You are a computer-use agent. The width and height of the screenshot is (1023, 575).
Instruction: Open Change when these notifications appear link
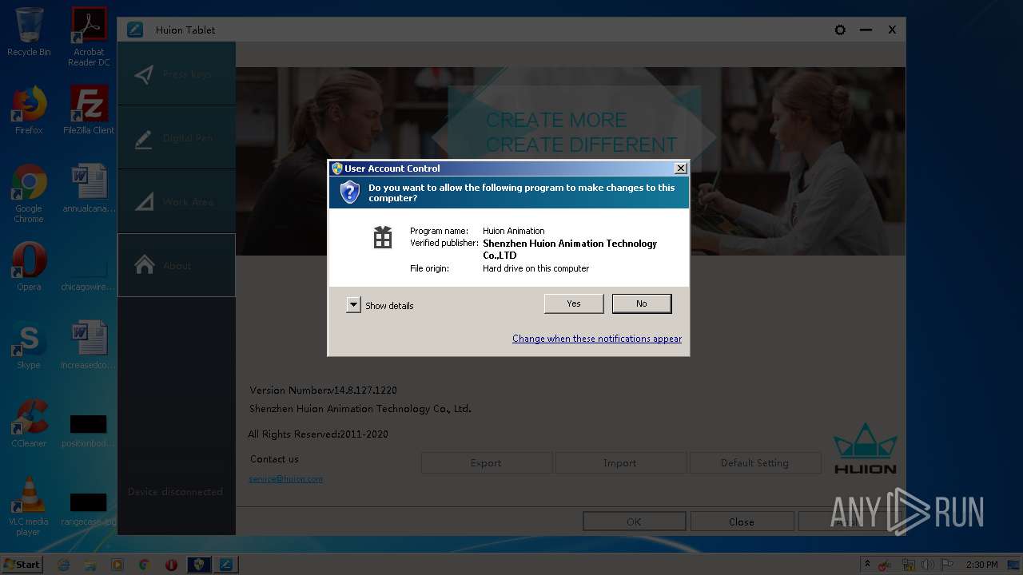(x=597, y=339)
